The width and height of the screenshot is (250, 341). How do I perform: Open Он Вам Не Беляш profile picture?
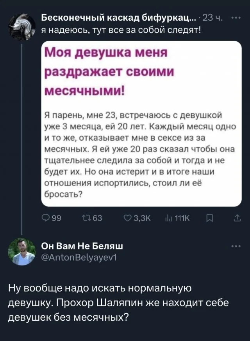[x=21, y=252]
